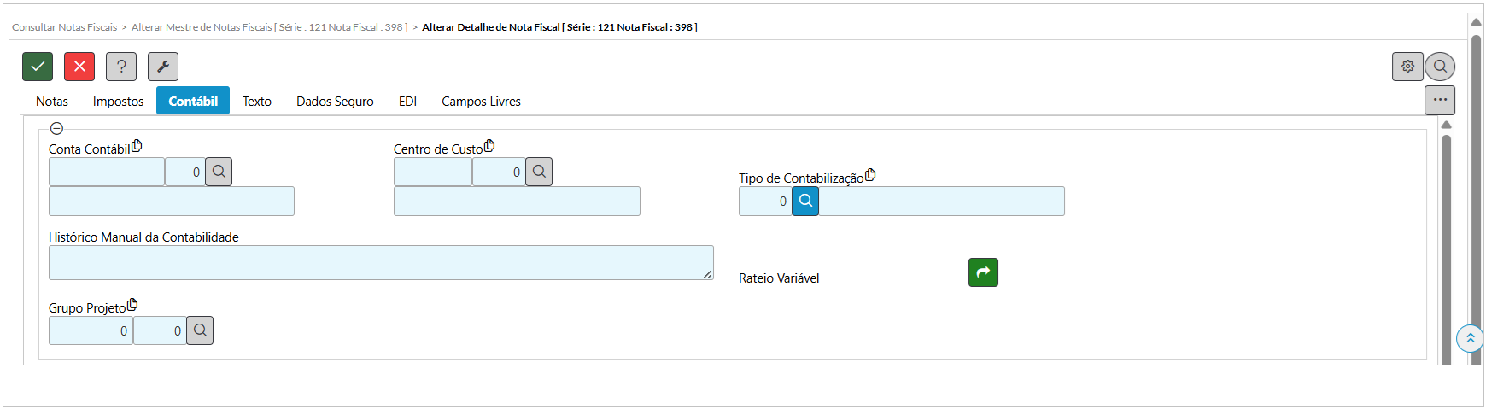Click the Histórico Manual da Contabilidade text area
The image size is (1486, 409).
(381, 263)
